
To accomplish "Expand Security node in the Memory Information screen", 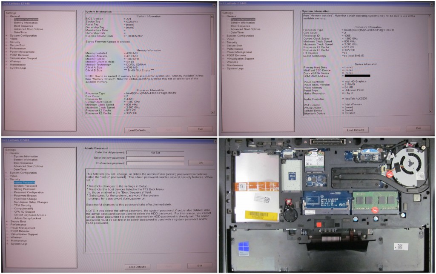I will (7, 42).
